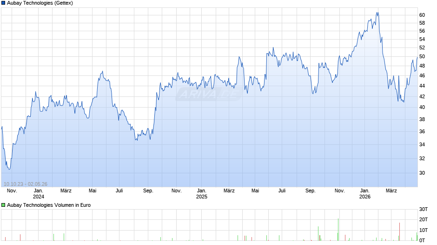Image resolution: width=437 pixels, height=245 pixels.
Task: Click the 36 price axis label
Action: click(422, 131)
